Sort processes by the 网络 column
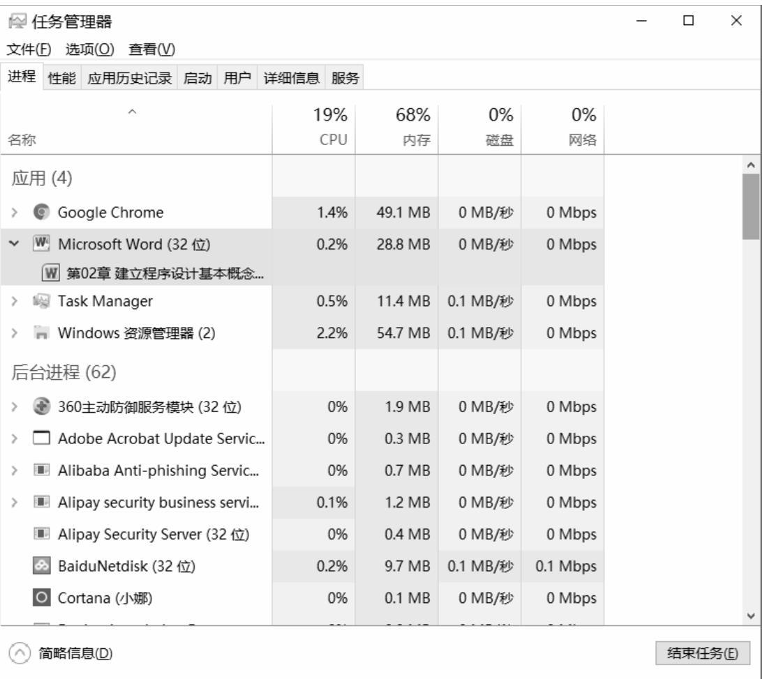This screenshot has width=762, height=679. [x=562, y=128]
